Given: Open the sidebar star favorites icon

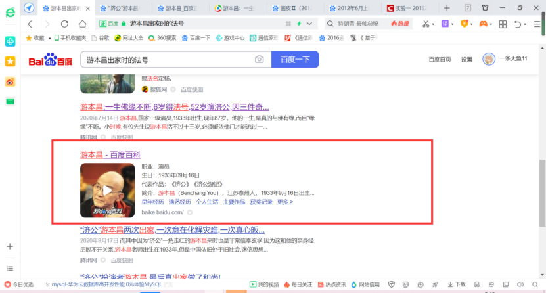Looking at the screenshot, I should [10, 62].
